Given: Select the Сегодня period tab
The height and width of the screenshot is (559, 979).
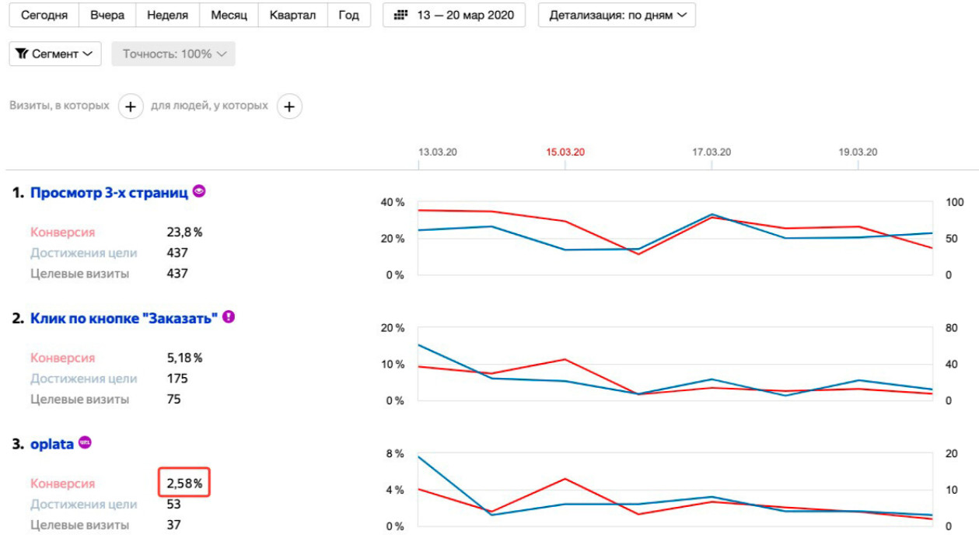Looking at the screenshot, I should pyautogui.click(x=44, y=16).
